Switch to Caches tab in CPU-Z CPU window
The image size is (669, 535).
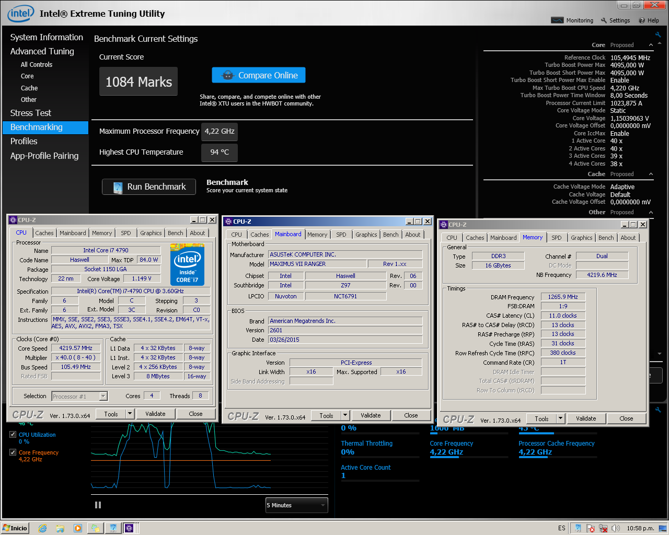44,233
